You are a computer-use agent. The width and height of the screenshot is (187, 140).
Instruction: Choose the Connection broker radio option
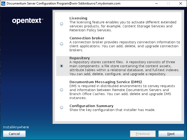(x=62, y=44)
